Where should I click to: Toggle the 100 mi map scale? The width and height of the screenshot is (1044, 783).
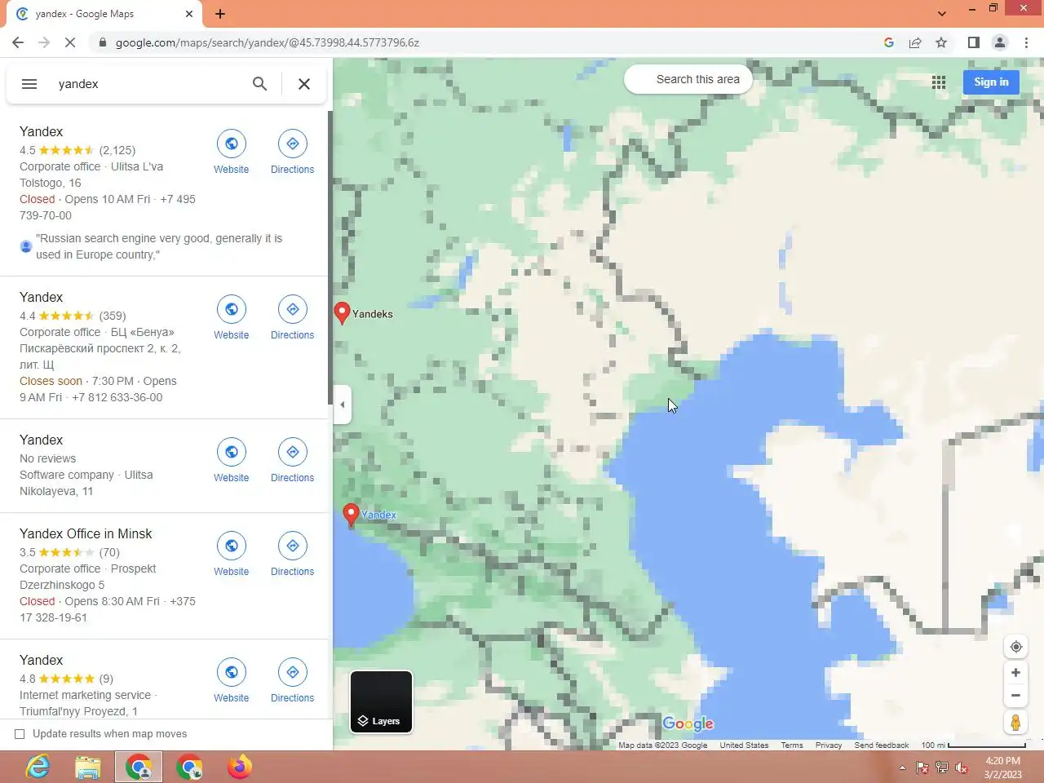[973, 745]
